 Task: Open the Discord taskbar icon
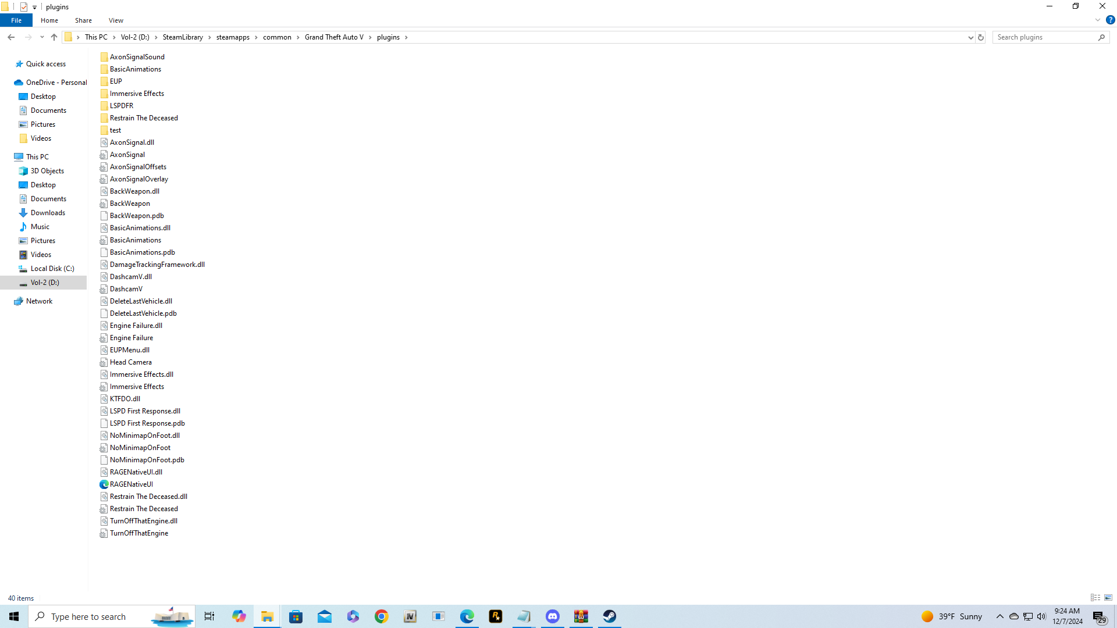[x=552, y=616]
